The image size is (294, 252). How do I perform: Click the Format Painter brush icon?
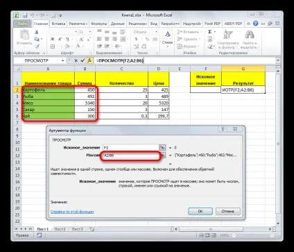37,47
